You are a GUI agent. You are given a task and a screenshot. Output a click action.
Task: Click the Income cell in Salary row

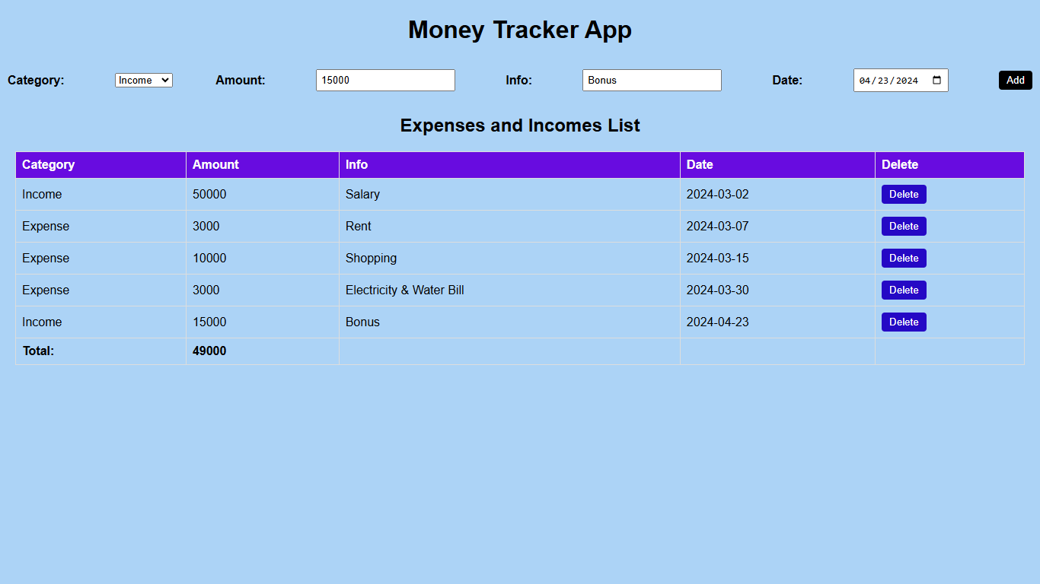100,195
